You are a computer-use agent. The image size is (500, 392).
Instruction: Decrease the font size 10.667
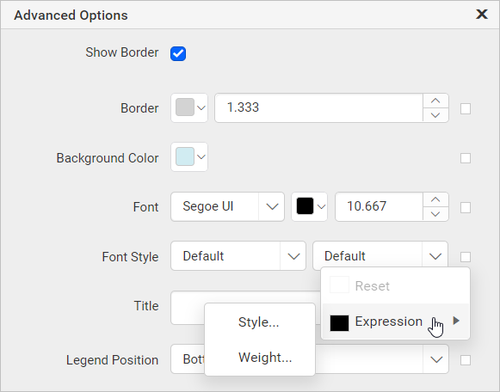click(x=435, y=214)
